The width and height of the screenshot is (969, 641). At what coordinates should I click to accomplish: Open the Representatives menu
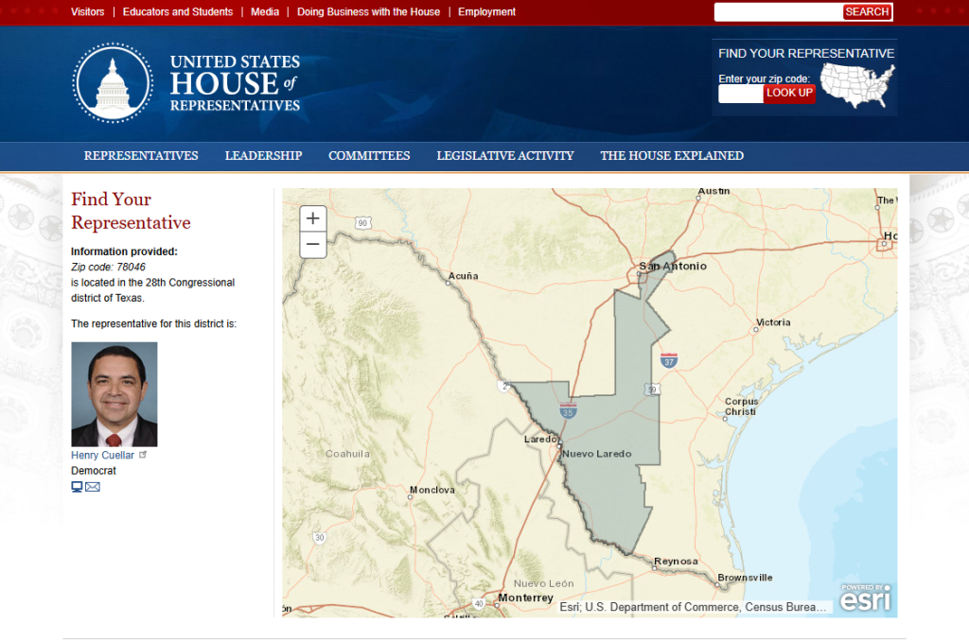[141, 156]
